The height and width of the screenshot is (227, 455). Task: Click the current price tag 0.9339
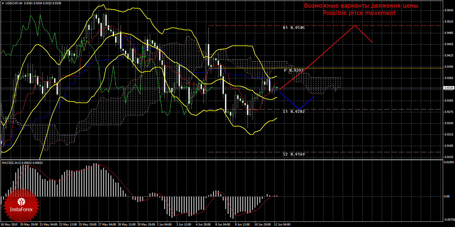(448, 88)
